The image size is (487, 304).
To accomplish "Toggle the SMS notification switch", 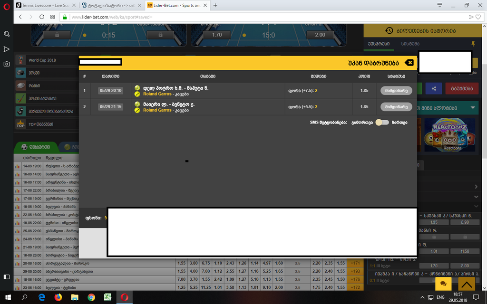I will 382,122.
